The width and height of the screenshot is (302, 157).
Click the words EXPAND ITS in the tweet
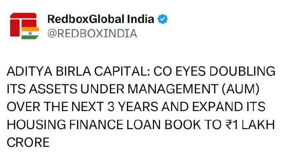click(x=229, y=107)
